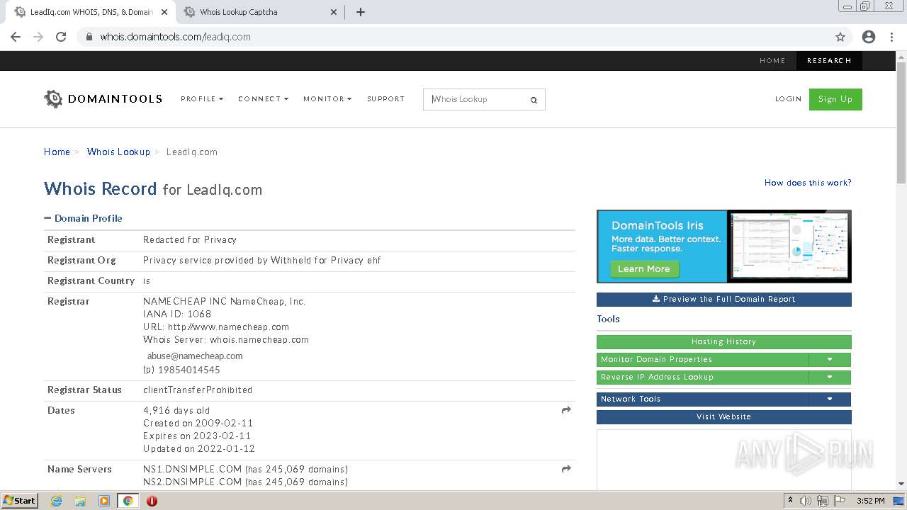Click the DomainTools Iris screenshot thumbnail
This screenshot has width=907, height=510.
(789, 246)
